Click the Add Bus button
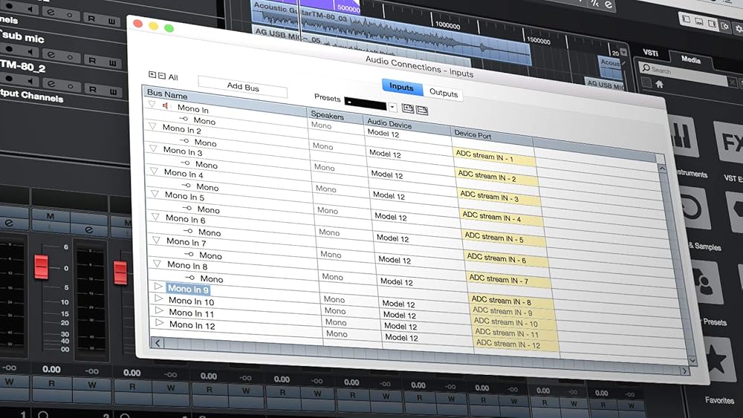This screenshot has width=743, height=418. (243, 87)
